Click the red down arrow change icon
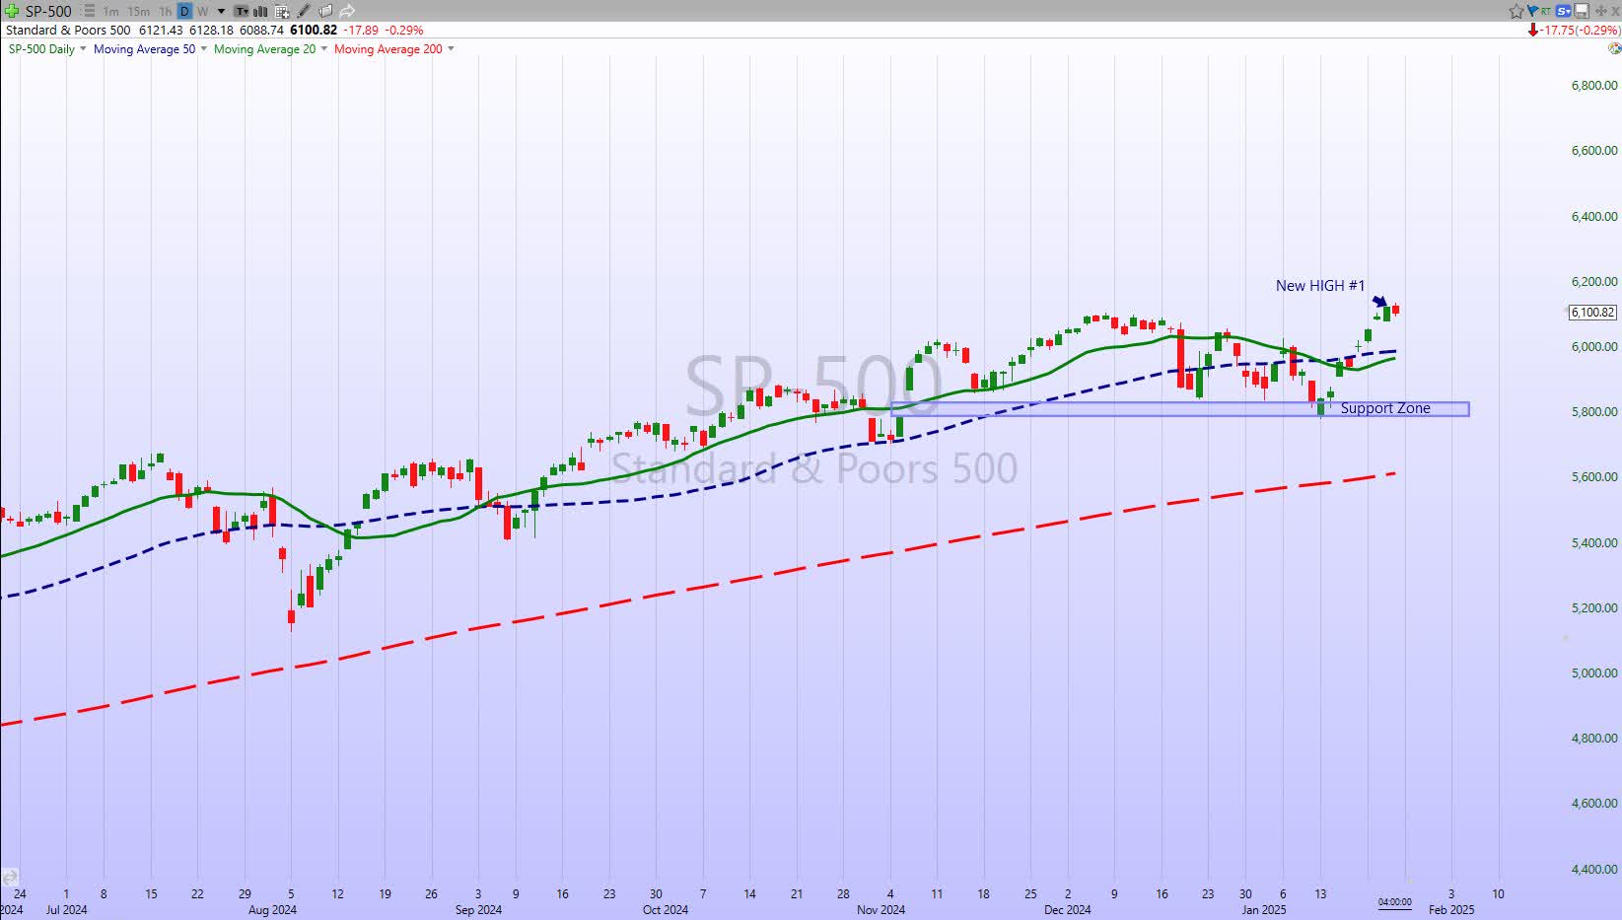Image resolution: width=1622 pixels, height=920 pixels. pyautogui.click(x=1532, y=31)
